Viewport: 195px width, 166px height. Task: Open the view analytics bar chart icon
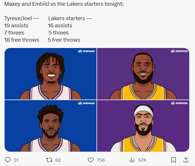pos(132,160)
